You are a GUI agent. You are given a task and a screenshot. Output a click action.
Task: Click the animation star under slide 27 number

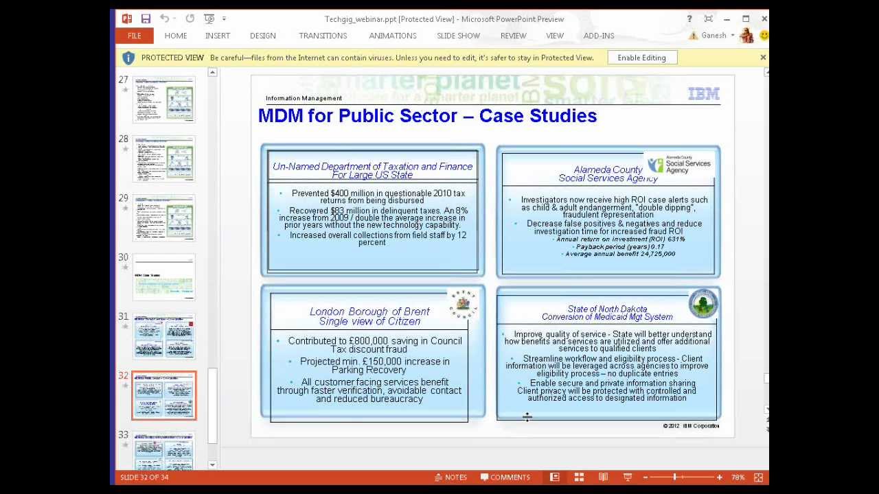(x=125, y=90)
